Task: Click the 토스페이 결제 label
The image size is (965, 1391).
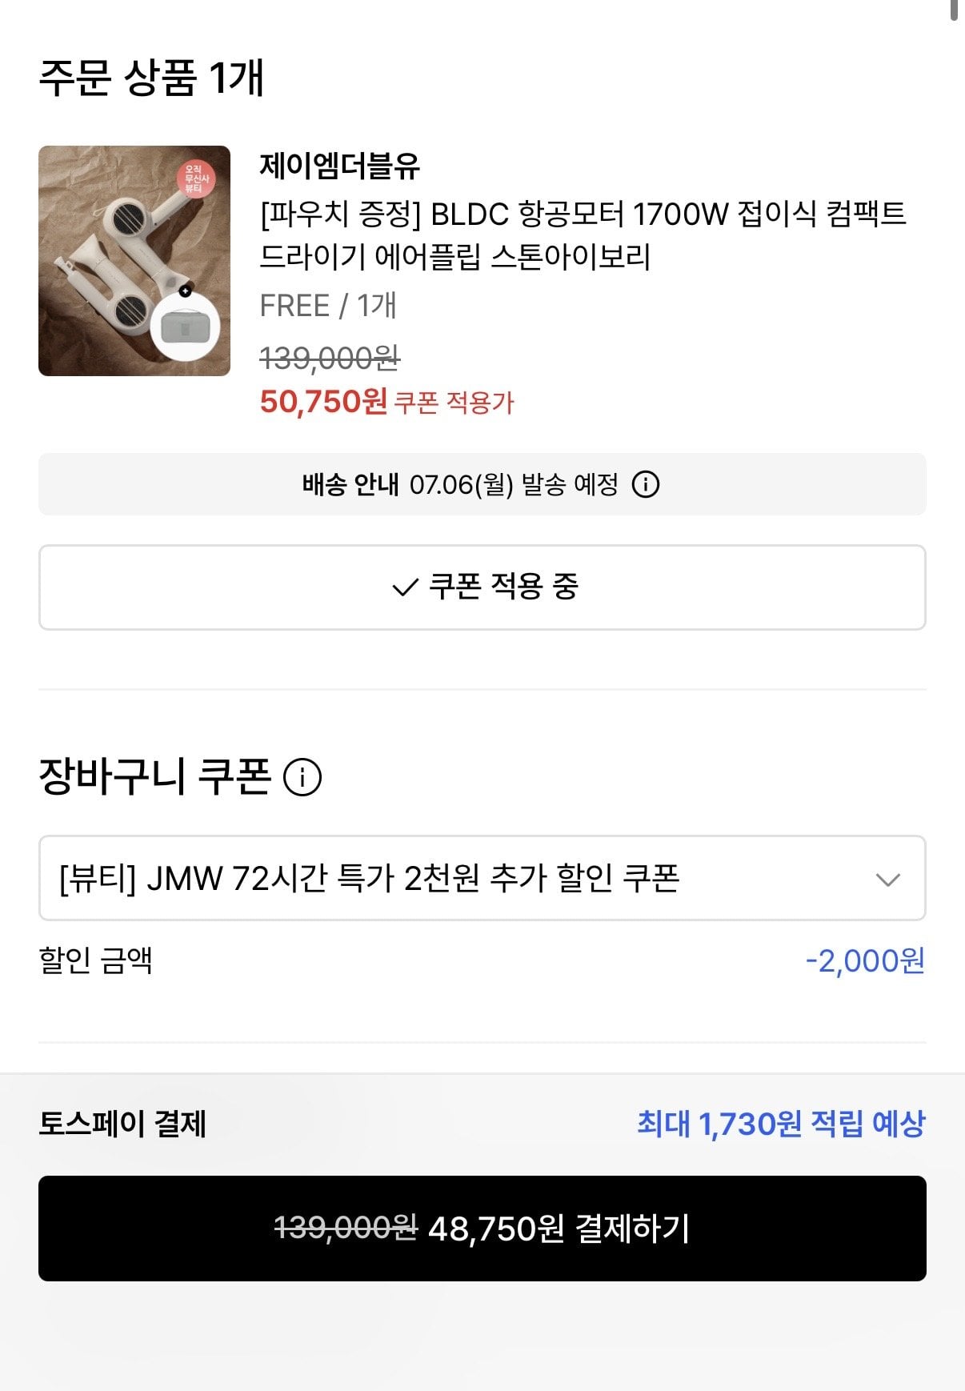Action: tap(122, 1124)
